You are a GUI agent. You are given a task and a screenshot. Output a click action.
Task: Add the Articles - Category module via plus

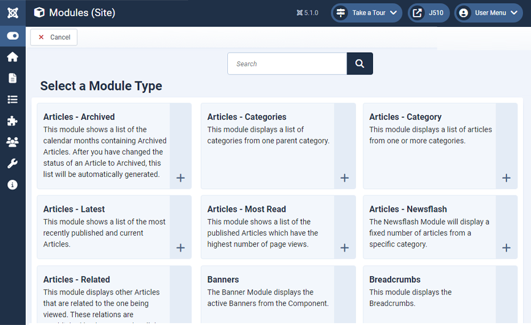(507, 177)
